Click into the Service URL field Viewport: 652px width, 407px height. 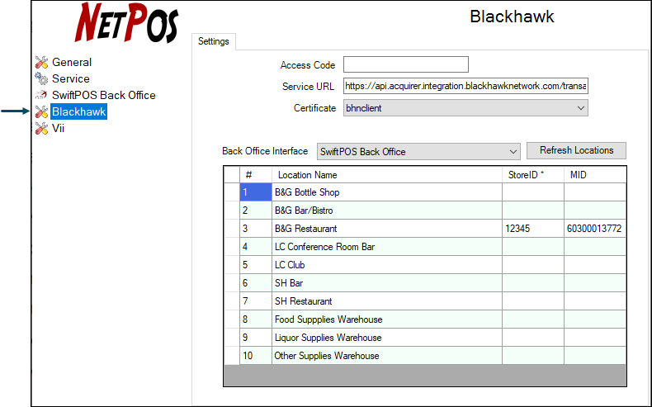point(465,86)
